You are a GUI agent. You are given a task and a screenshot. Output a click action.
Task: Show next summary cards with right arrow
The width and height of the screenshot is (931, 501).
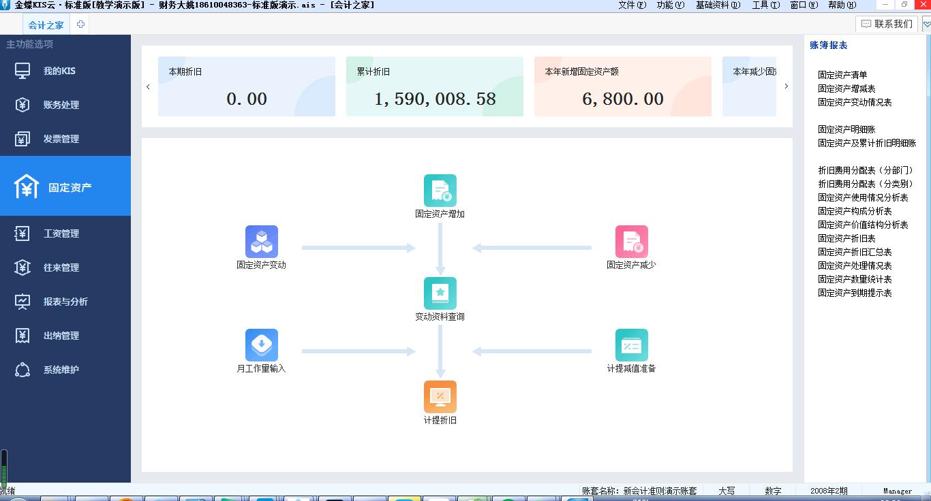click(786, 86)
